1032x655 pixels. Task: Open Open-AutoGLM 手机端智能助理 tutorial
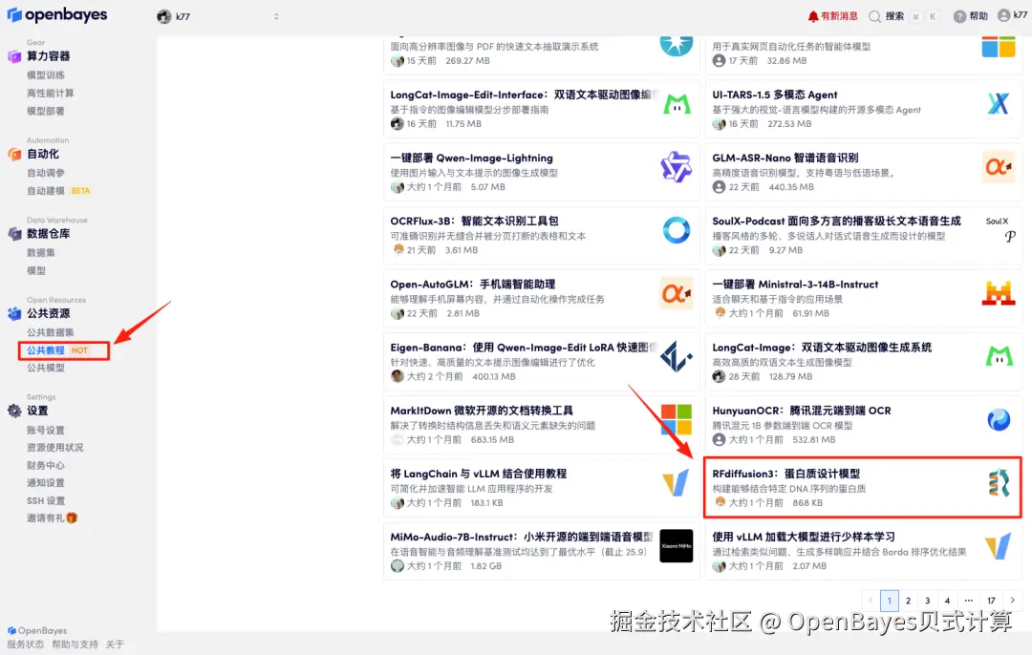[473, 285]
